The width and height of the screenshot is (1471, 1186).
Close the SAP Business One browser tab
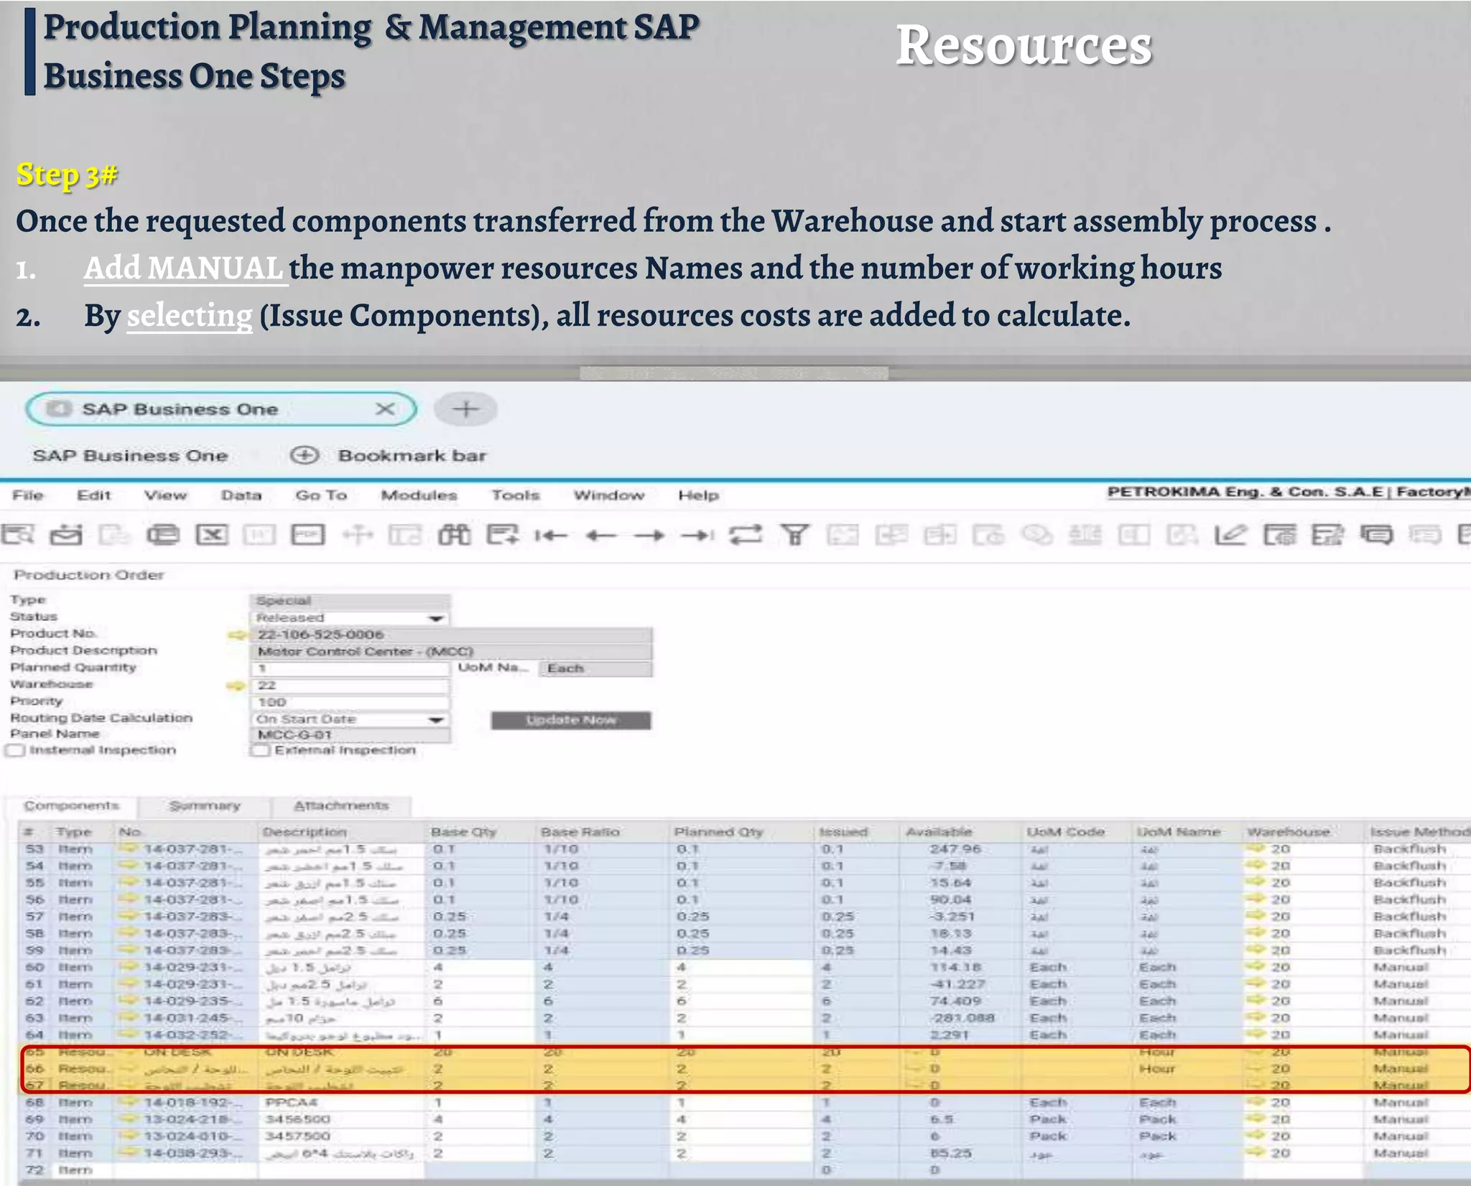click(385, 408)
